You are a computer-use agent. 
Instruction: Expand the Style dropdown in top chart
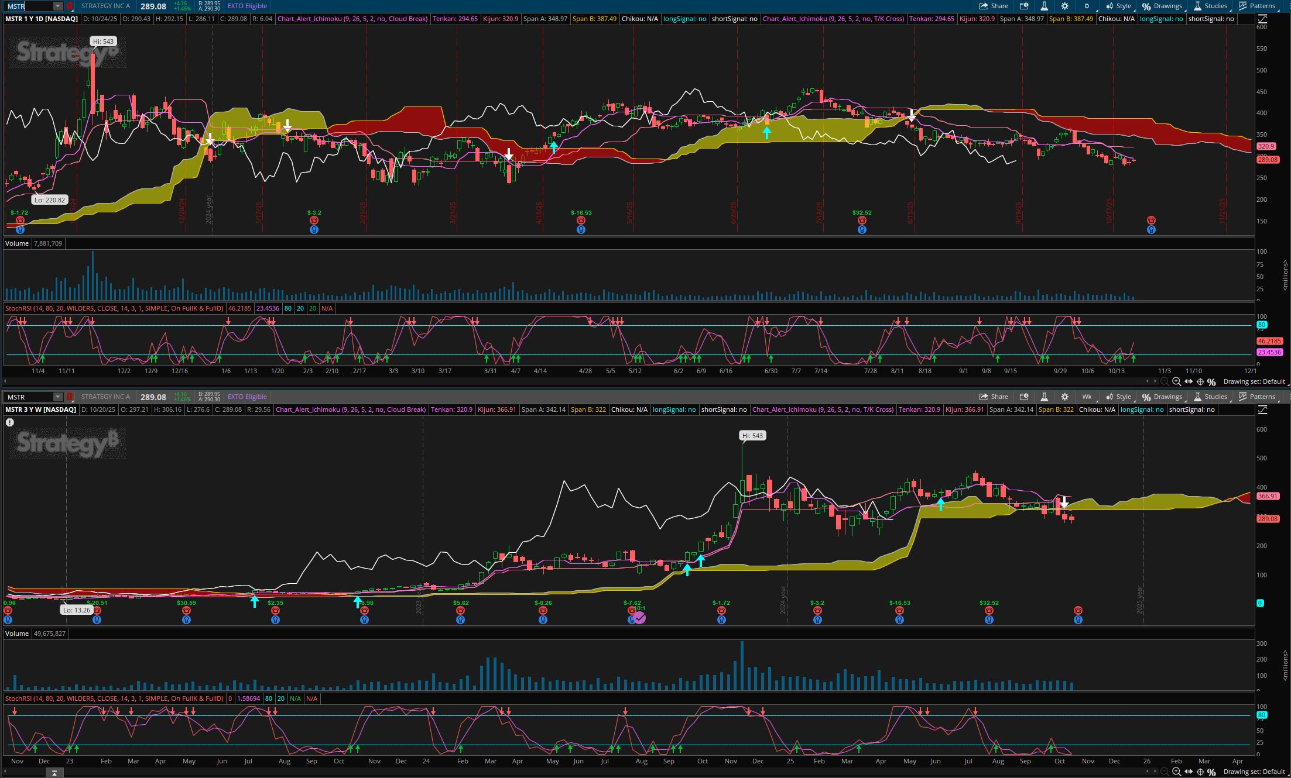(1118, 6)
